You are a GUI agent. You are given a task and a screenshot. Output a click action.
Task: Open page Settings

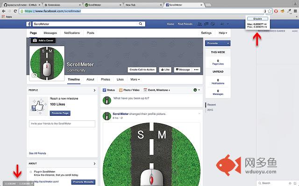pos(206,33)
